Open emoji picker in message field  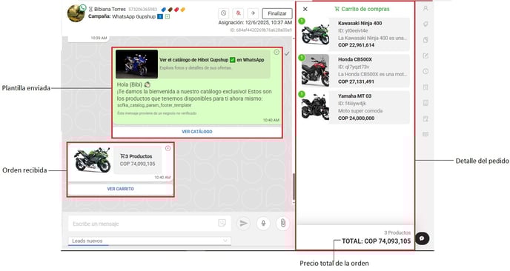click(x=222, y=223)
